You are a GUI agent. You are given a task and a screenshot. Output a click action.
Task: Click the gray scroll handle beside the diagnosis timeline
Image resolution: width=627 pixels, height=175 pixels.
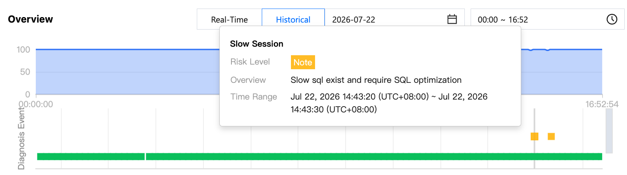609,131
